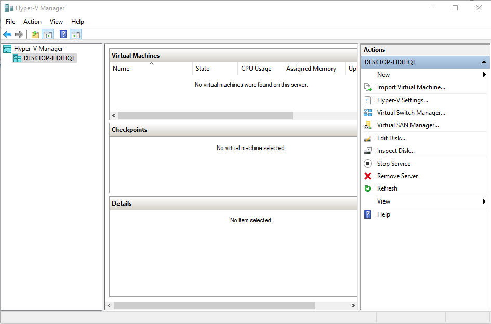491x324 pixels.
Task: Open Hyper-V Settings... action
Action: (403, 100)
